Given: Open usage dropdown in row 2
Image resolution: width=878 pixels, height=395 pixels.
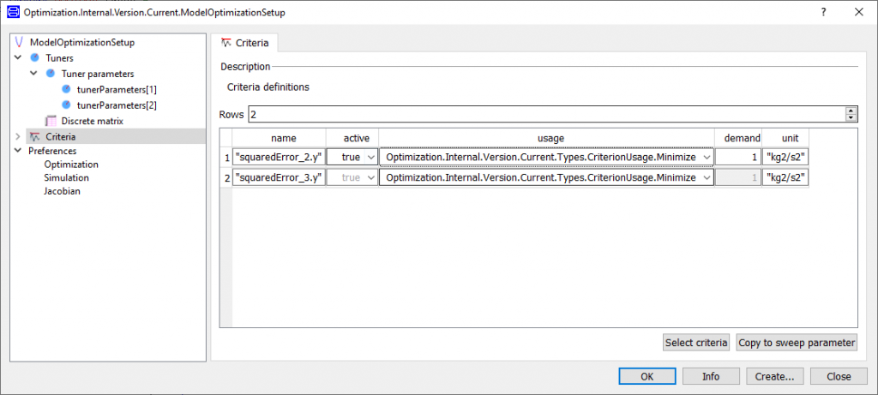Looking at the screenshot, I should click(707, 177).
